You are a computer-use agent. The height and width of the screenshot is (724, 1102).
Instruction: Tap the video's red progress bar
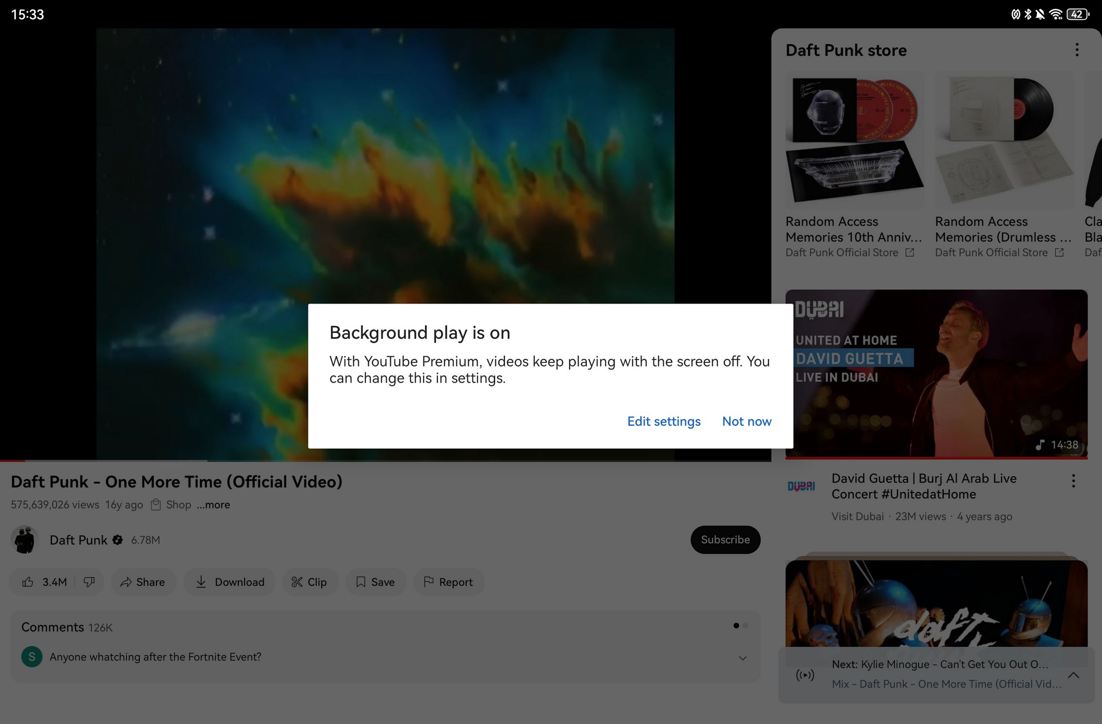point(13,460)
